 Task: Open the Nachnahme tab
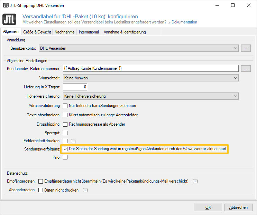tap(65, 32)
